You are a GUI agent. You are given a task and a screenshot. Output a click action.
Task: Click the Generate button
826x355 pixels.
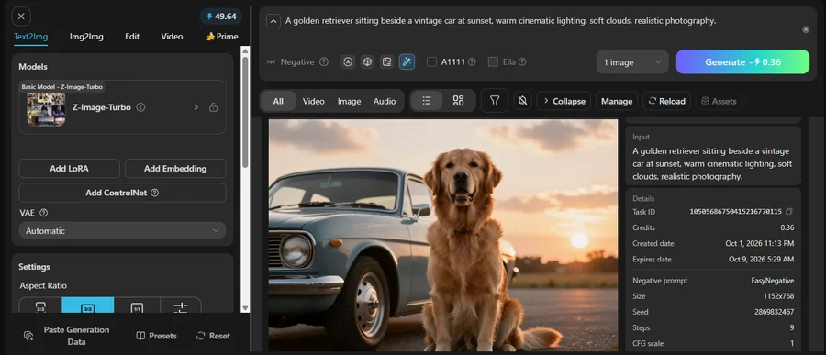pyautogui.click(x=742, y=62)
